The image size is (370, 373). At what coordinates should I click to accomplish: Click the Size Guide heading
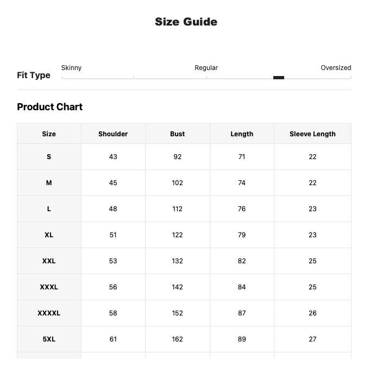(186, 22)
